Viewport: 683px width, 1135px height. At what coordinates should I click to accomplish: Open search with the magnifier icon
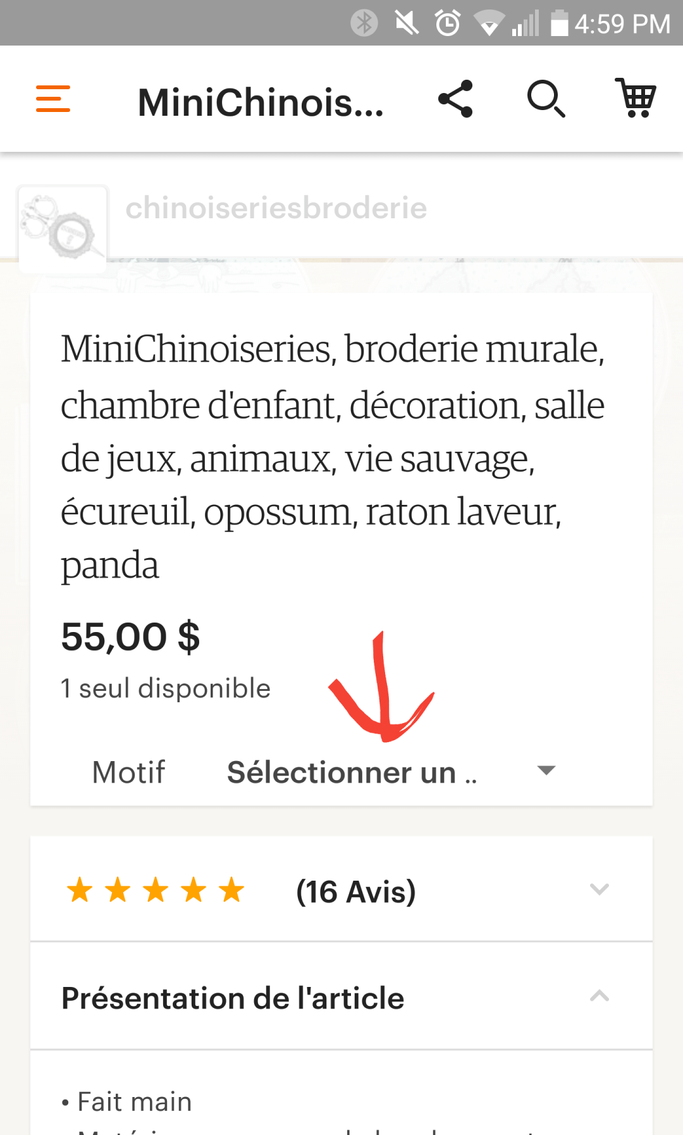[546, 99]
